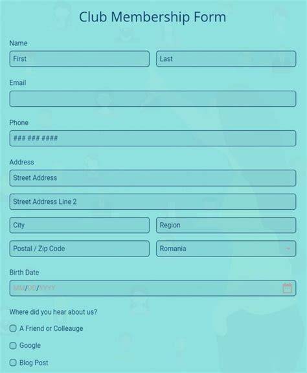This screenshot has width=307, height=373.
Task: Select the Region text field
Action: (226, 225)
